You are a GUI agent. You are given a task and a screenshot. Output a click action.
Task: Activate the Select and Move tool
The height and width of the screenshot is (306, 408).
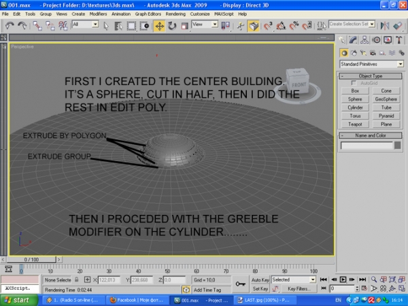(x=159, y=26)
